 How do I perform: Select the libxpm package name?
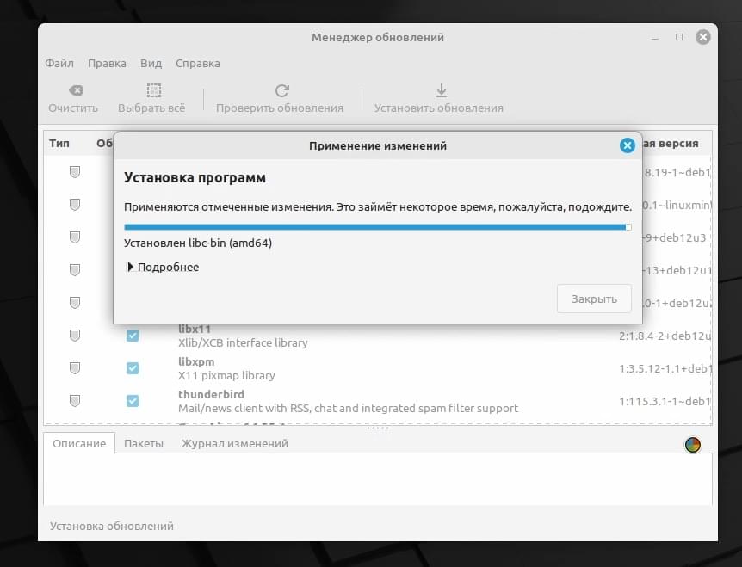tap(196, 361)
